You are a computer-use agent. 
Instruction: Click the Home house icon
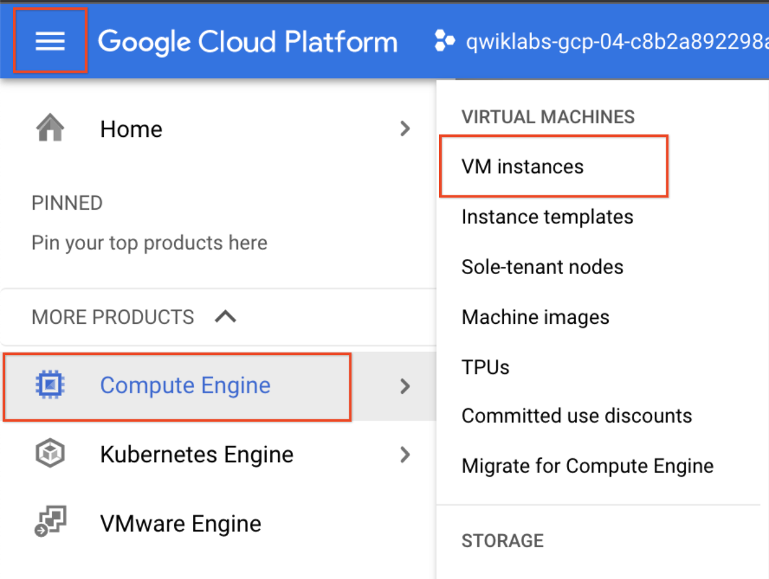click(x=50, y=127)
